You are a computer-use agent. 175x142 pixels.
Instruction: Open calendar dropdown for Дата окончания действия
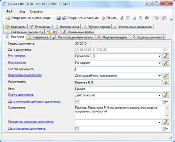165,102
